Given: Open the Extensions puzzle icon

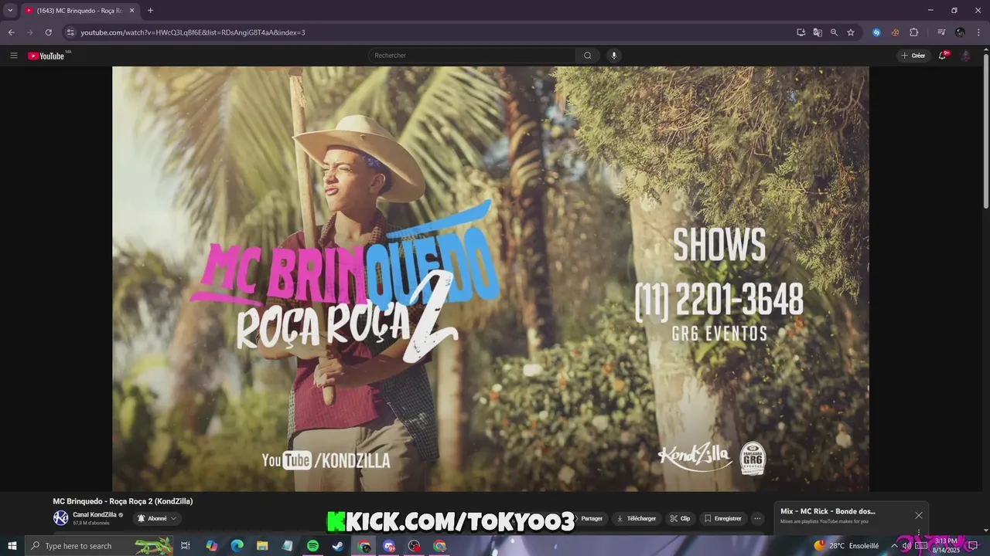Looking at the screenshot, I should pos(913,32).
